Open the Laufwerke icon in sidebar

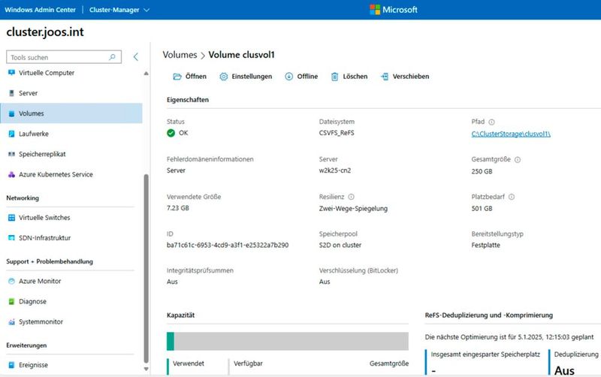[x=11, y=134]
